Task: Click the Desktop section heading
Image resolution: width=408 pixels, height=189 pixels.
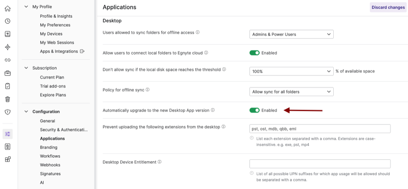Action: pyautogui.click(x=112, y=21)
